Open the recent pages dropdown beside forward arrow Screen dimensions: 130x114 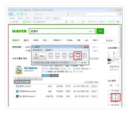point(18,14)
